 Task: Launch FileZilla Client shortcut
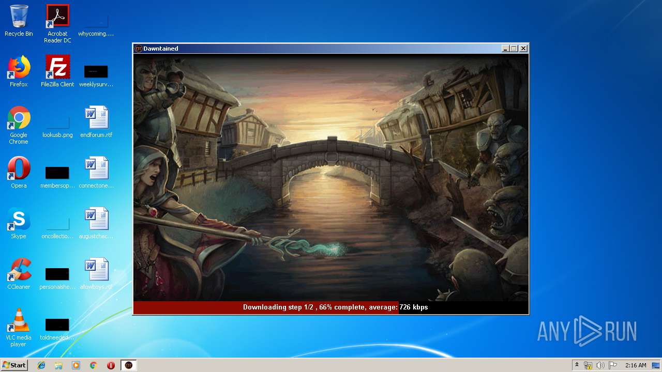57,71
